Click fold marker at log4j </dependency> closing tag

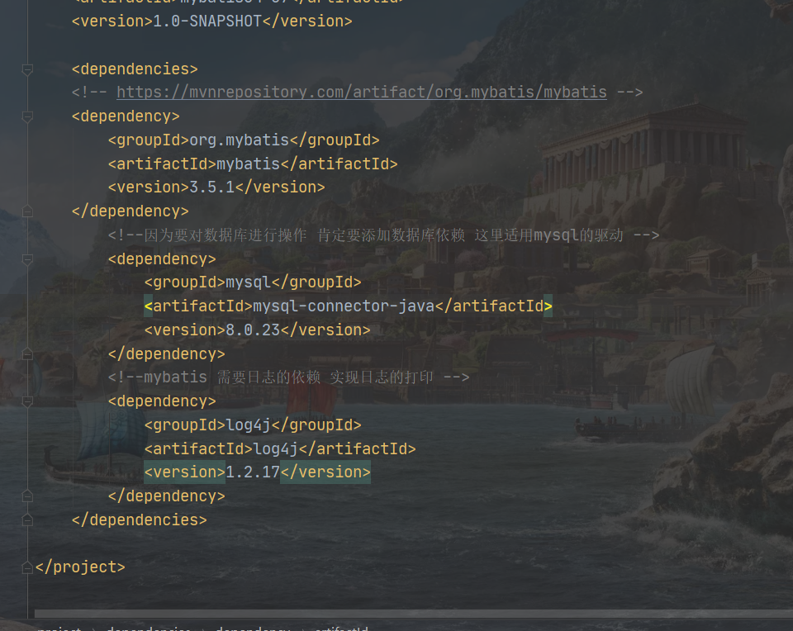pyautogui.click(x=28, y=496)
